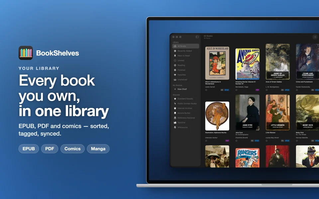Open the Little Women book cover
Viewport: 319px width, 199px height.
pos(277,112)
